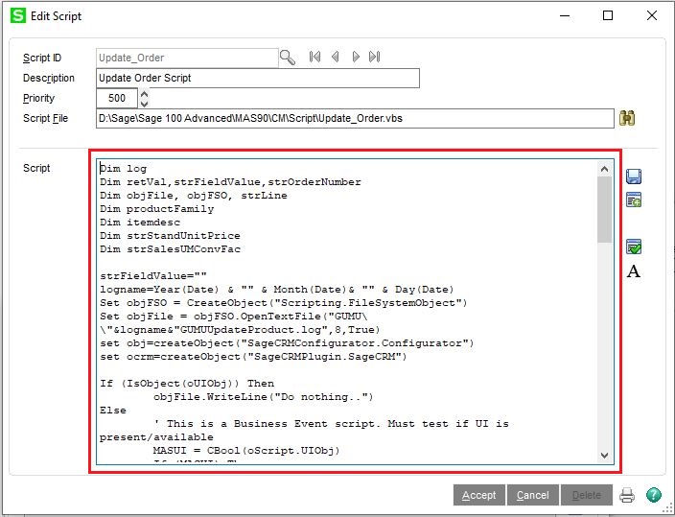The height and width of the screenshot is (517, 675).
Task: Go to the first script record
Action: point(314,58)
